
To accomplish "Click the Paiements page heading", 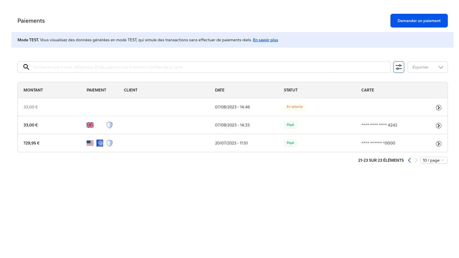I will pyautogui.click(x=31, y=21).
